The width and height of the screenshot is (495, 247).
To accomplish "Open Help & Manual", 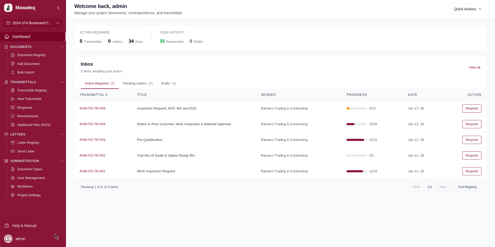I will [x=24, y=226].
